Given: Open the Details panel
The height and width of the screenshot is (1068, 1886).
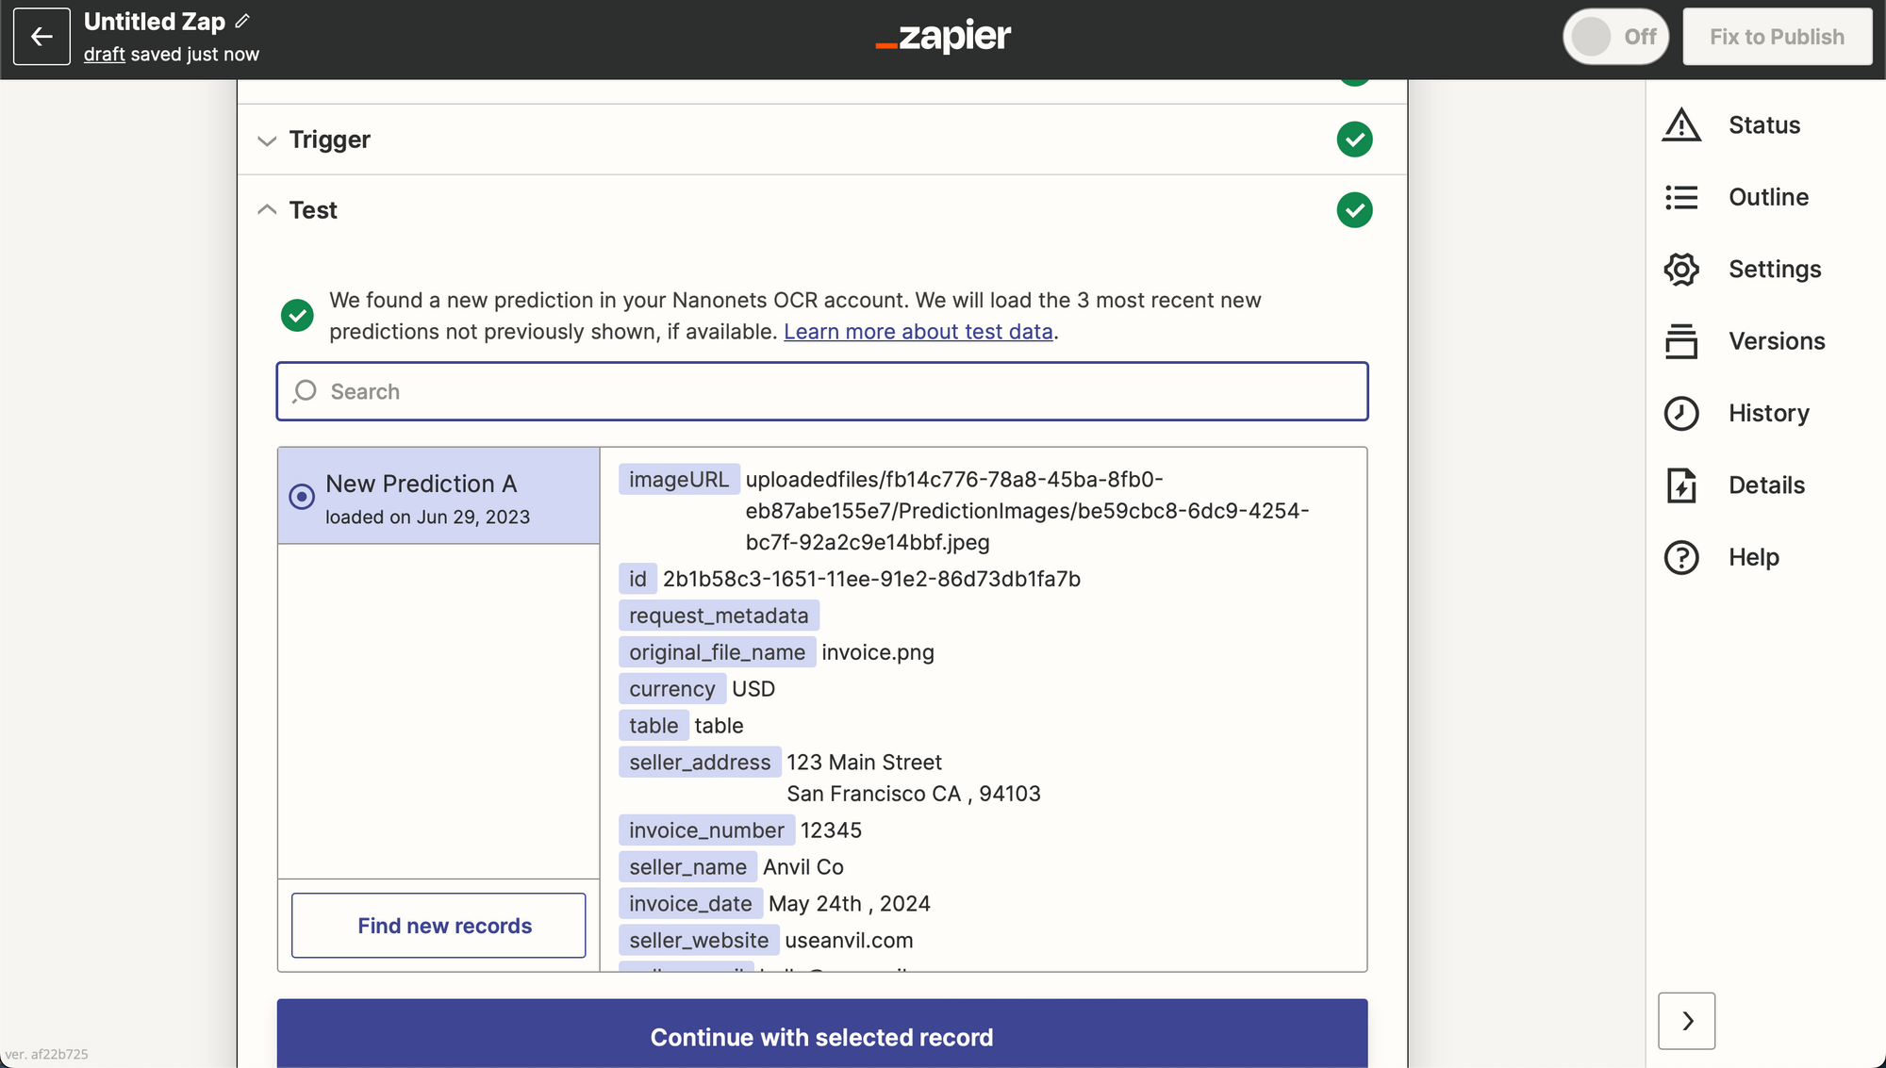Looking at the screenshot, I should pyautogui.click(x=1765, y=483).
